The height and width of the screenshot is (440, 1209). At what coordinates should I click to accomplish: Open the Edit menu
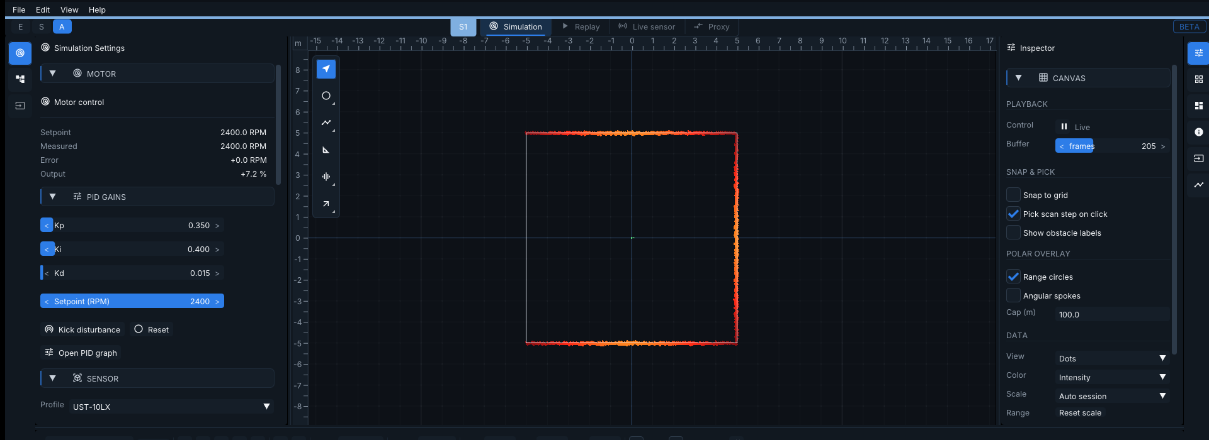point(43,9)
